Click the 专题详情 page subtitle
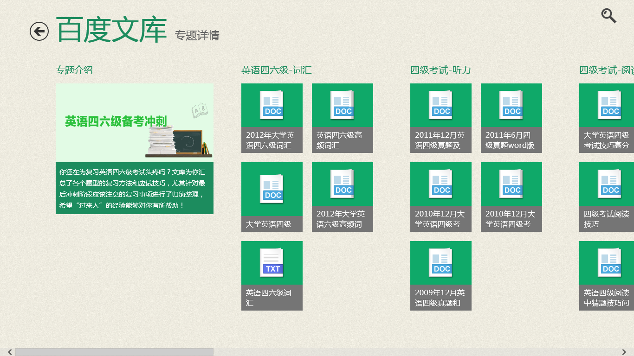The height and width of the screenshot is (356, 634). 197,35
